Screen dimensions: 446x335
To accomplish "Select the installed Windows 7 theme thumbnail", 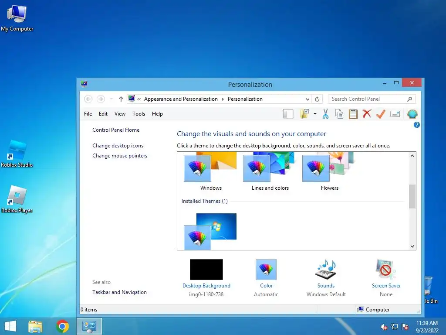I will pyautogui.click(x=210, y=231).
